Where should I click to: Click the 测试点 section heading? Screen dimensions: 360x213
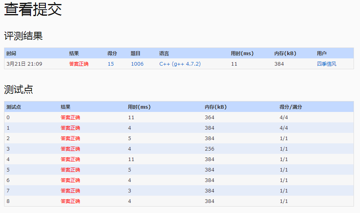[19, 89]
